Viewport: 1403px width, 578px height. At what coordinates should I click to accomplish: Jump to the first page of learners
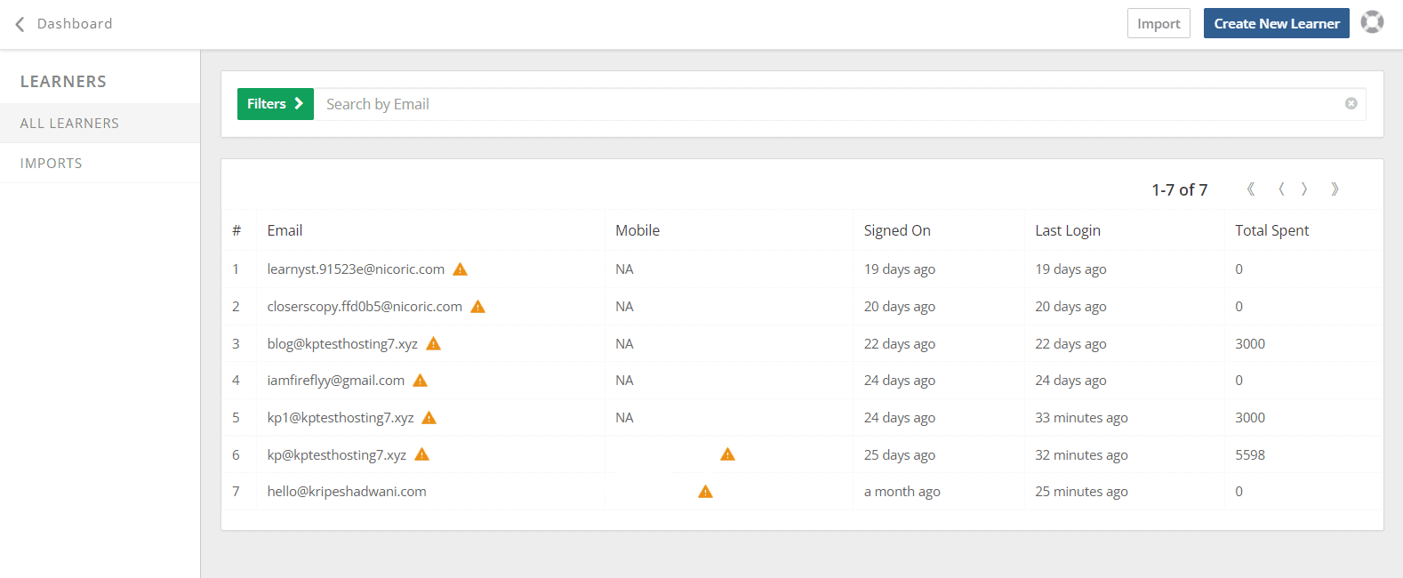click(1251, 189)
